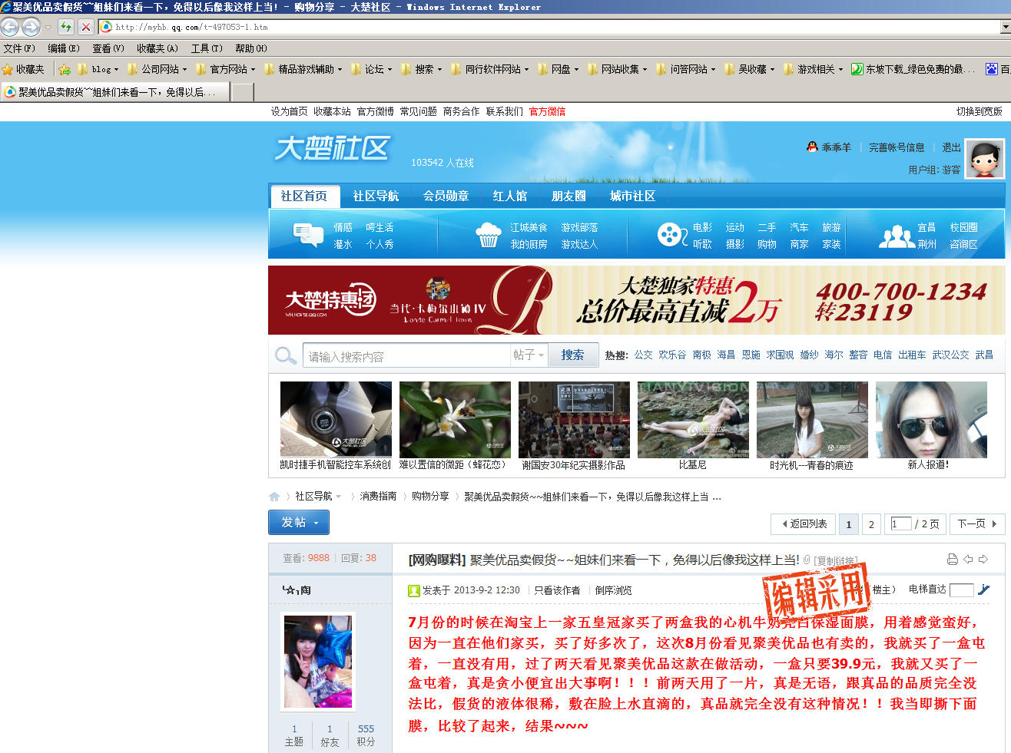
Task: Expand the 精品游戏辅助 favorites folder
Action: tap(303, 69)
